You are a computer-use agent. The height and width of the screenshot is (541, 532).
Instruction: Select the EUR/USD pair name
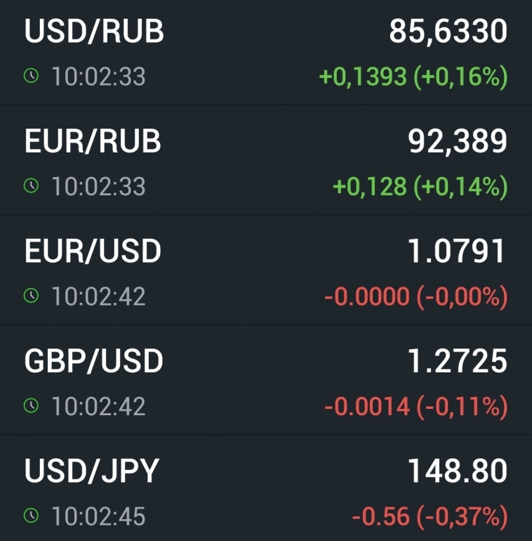tap(93, 252)
